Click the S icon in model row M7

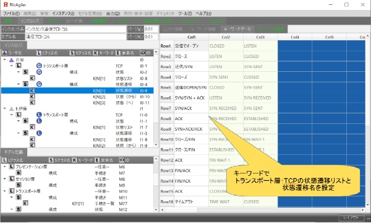19,173
